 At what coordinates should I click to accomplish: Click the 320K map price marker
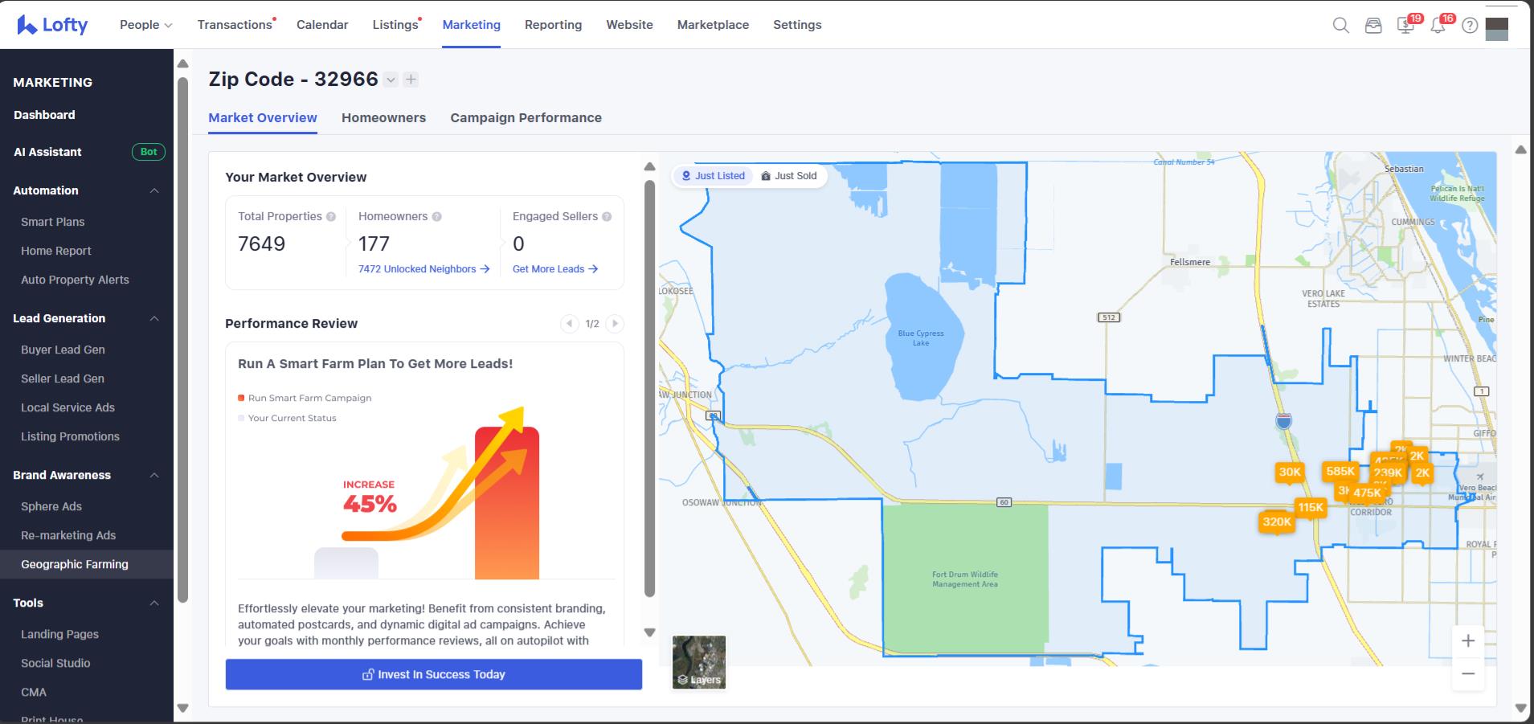coord(1277,522)
